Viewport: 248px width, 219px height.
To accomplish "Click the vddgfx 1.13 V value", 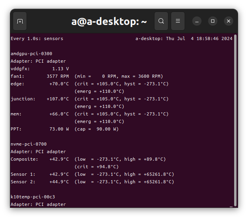I will tap(61, 69).
